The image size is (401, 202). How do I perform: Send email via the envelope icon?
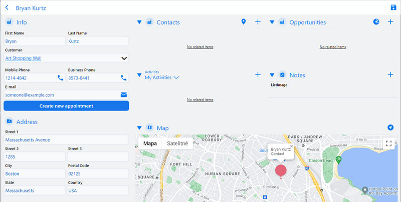(123, 94)
